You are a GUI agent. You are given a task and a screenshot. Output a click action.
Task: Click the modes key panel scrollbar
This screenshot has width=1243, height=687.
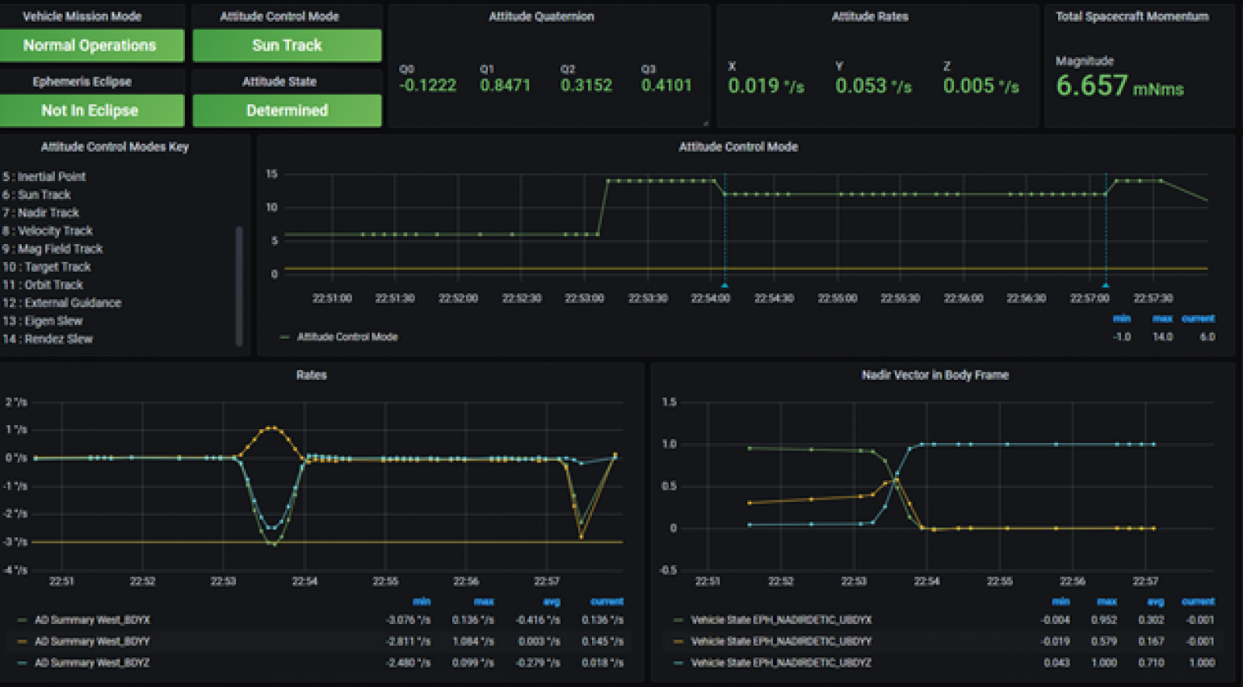point(239,286)
